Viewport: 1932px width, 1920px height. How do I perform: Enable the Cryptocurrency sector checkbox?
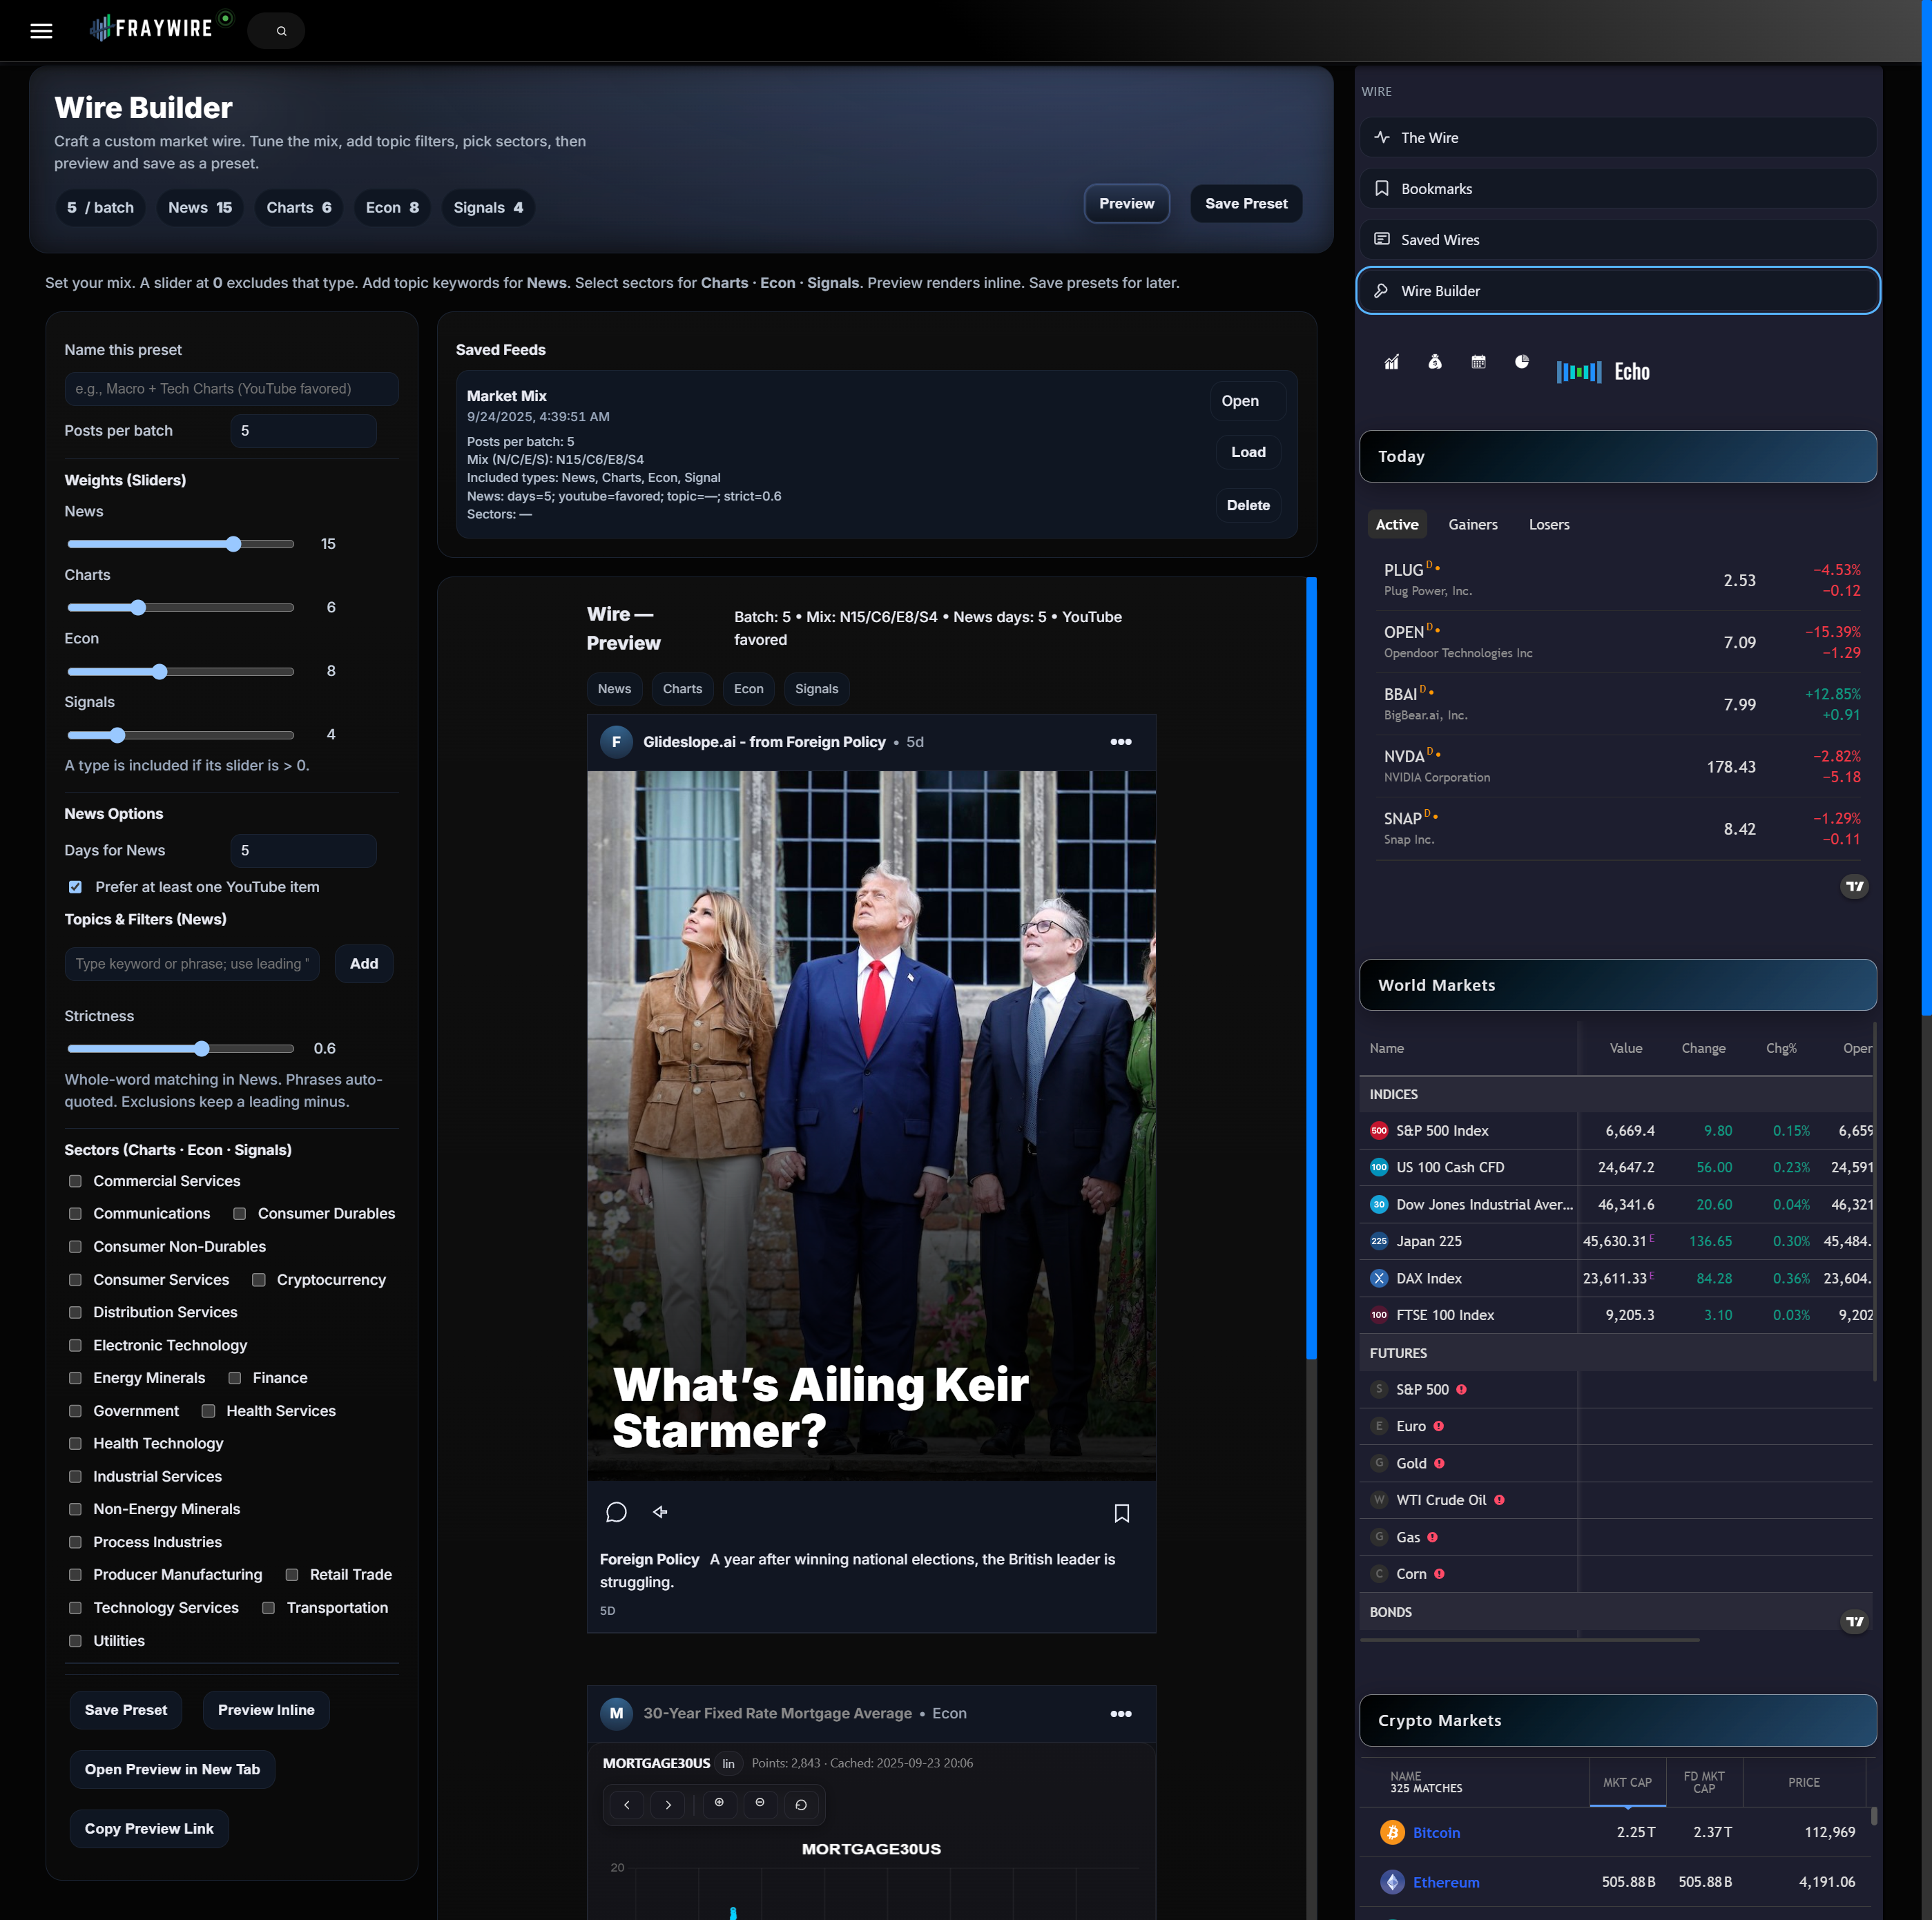coord(259,1280)
